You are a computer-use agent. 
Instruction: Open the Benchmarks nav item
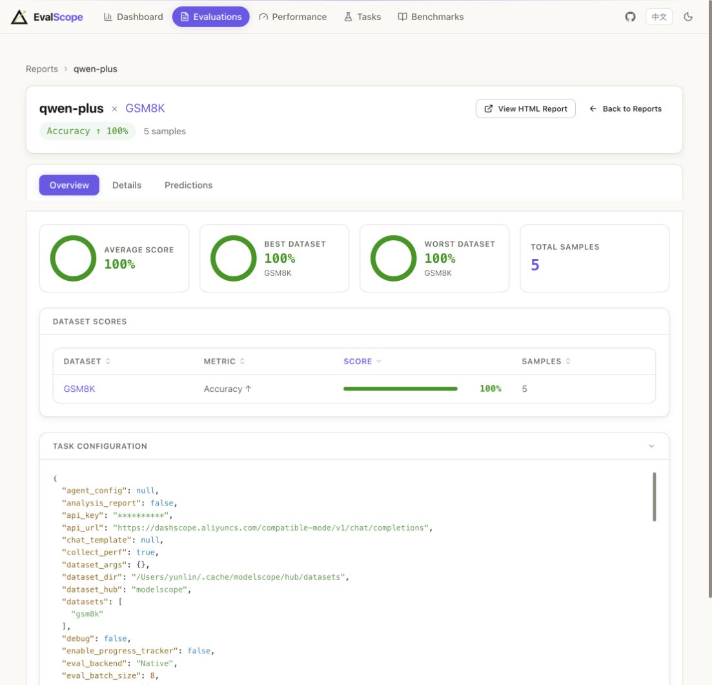pyautogui.click(x=431, y=17)
